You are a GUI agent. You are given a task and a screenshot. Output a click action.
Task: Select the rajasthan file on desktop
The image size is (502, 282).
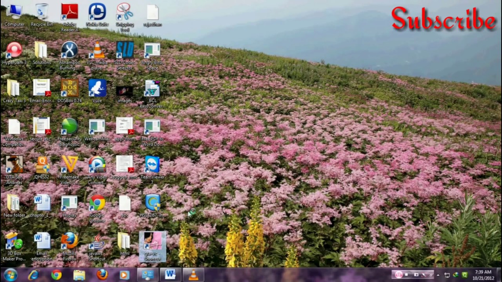click(x=152, y=15)
